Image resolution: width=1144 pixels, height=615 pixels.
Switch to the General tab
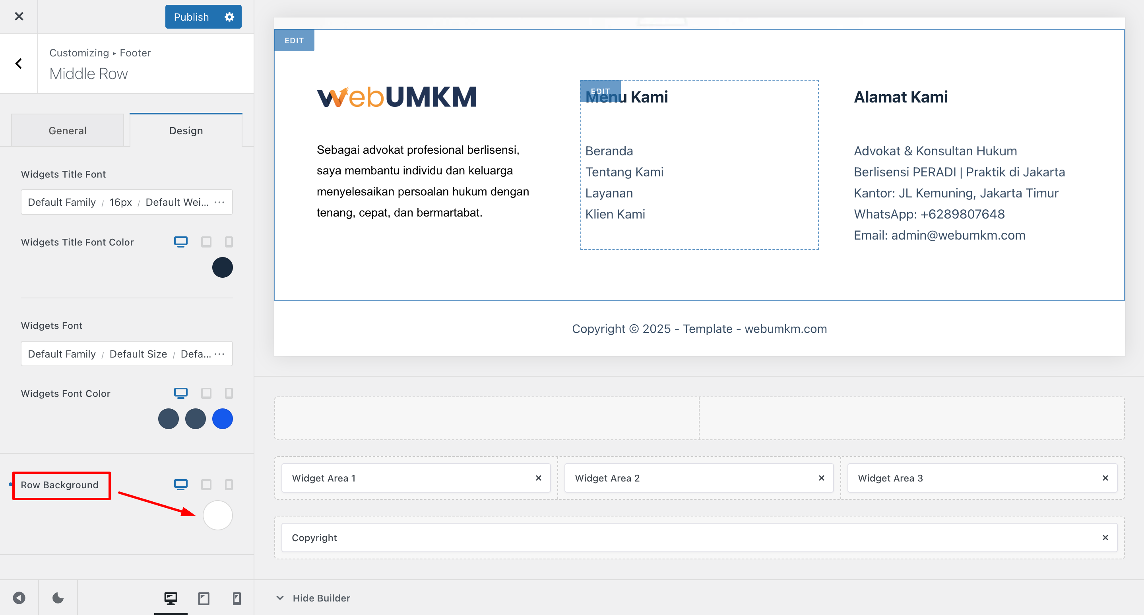pyautogui.click(x=68, y=130)
